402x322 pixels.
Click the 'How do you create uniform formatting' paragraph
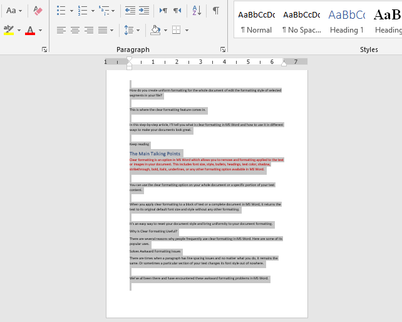tap(205, 93)
